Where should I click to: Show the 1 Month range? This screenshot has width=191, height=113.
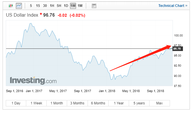pyautogui.click(x=57, y=103)
